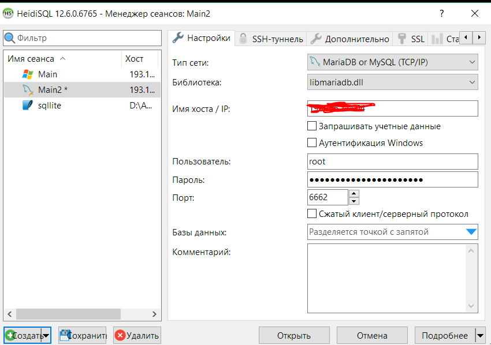
Task: Click the green plus Create icon
Action: coord(10,335)
